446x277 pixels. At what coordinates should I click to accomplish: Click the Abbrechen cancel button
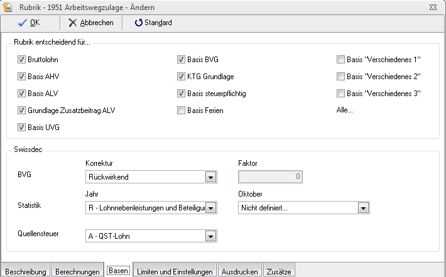pos(91,23)
